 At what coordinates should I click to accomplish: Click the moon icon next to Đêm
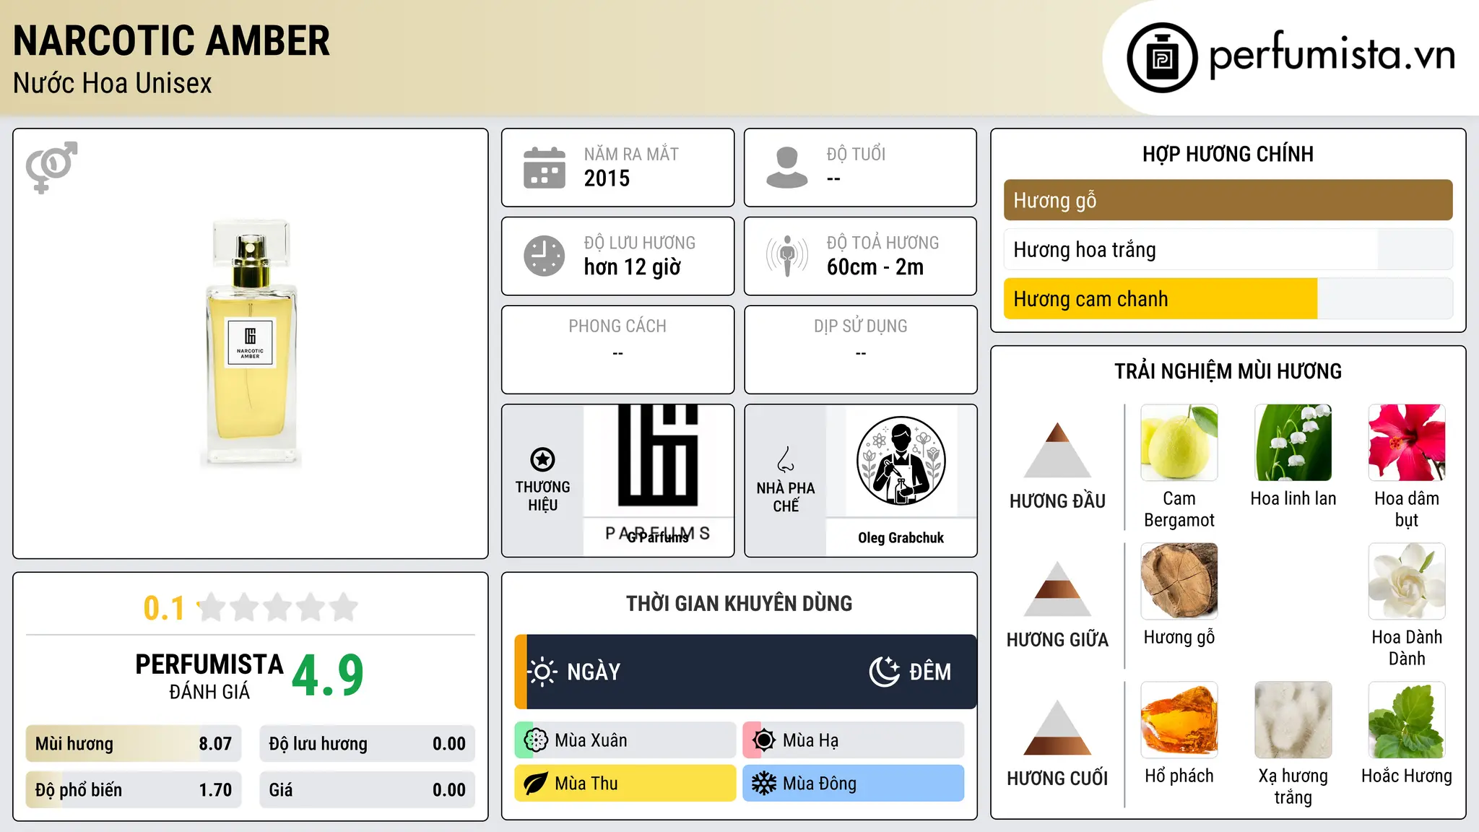point(884,672)
